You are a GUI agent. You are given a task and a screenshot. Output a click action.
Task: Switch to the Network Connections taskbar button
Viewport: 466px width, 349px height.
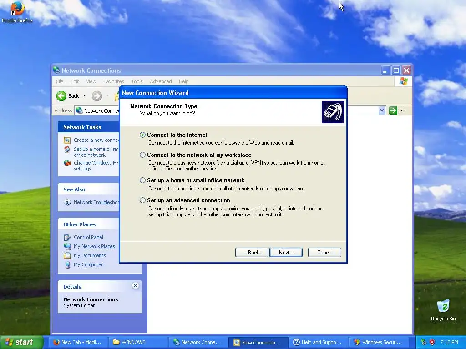pyautogui.click(x=198, y=342)
